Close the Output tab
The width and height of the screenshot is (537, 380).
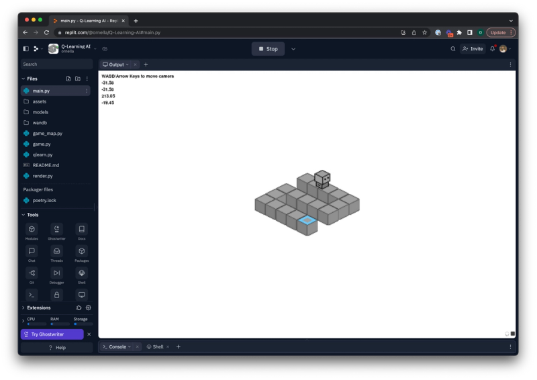click(136, 64)
